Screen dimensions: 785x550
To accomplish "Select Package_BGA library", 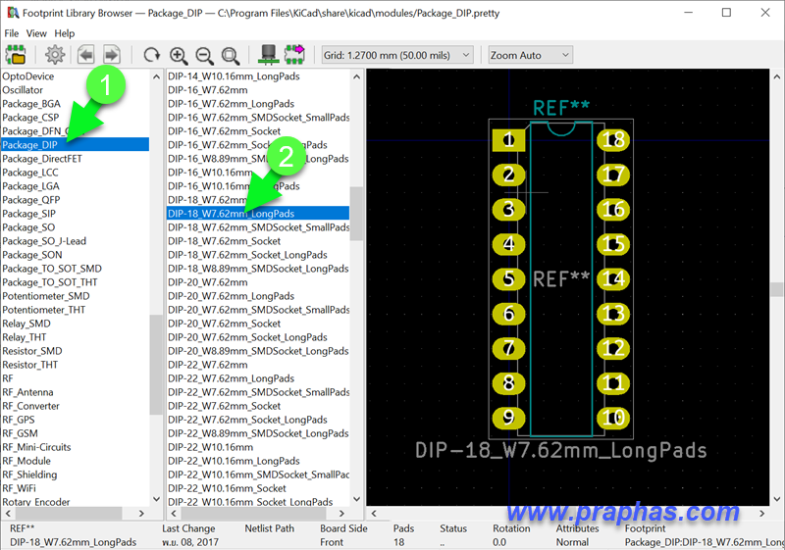I will point(31,104).
